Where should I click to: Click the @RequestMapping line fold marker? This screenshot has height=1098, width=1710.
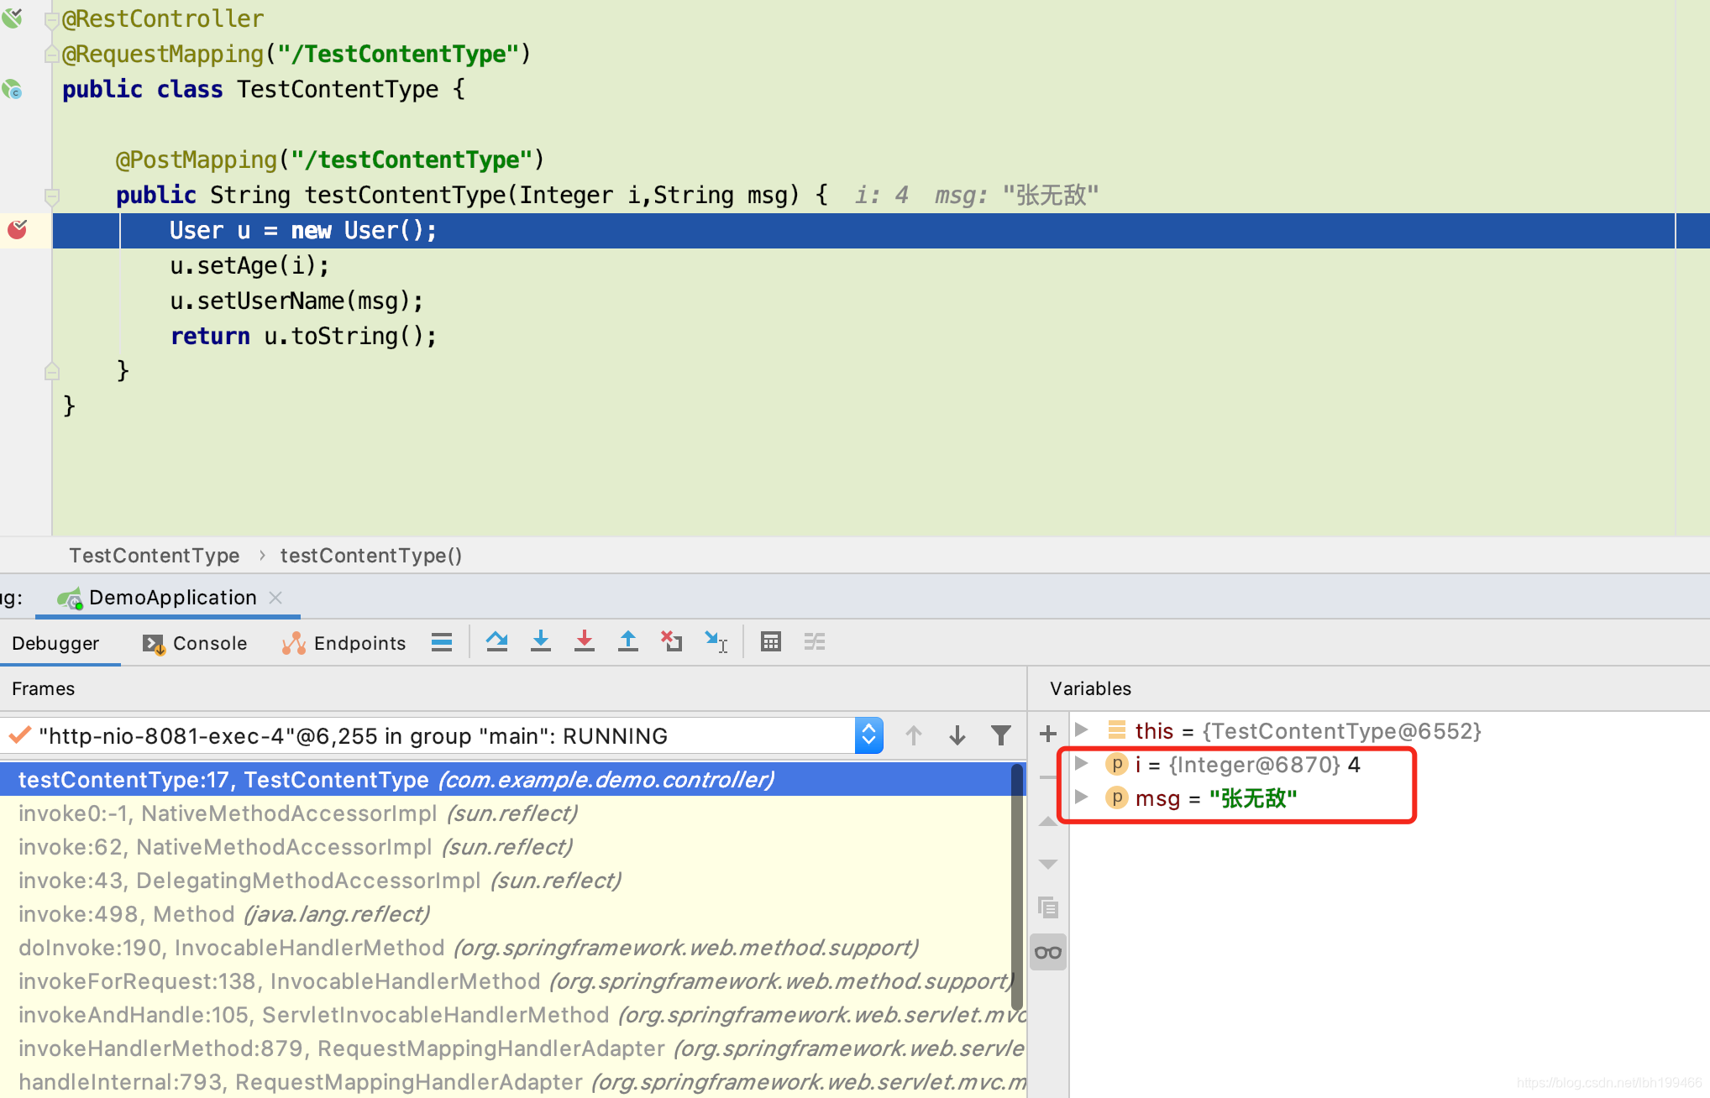(x=52, y=55)
